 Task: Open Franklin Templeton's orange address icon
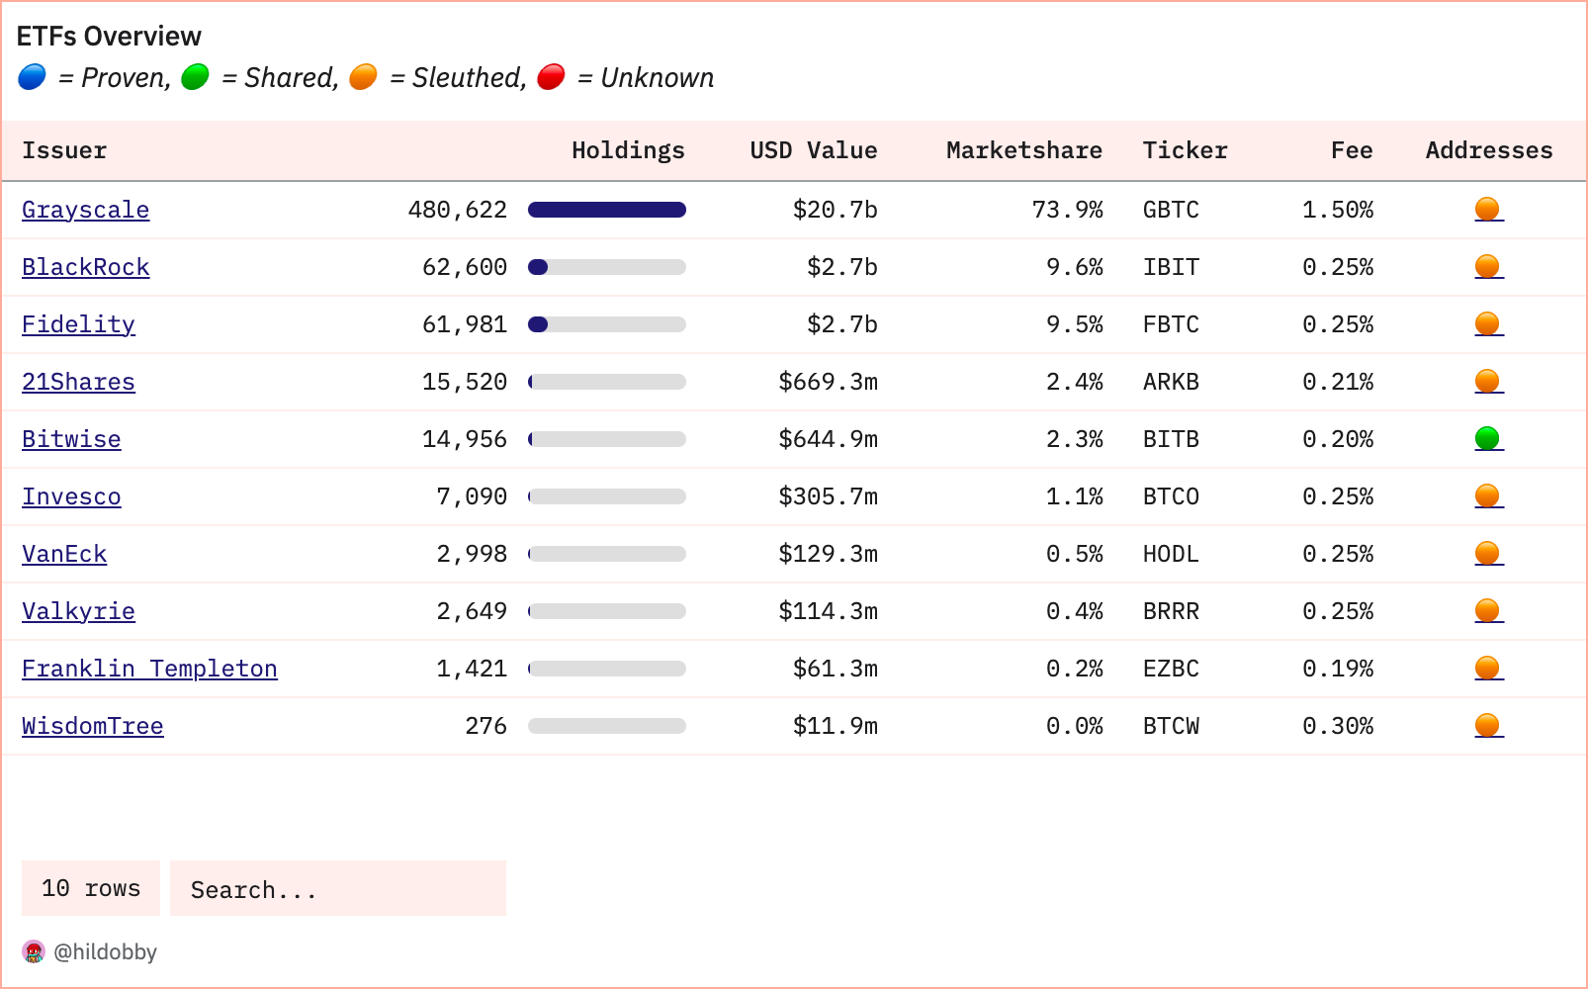coord(1488,669)
